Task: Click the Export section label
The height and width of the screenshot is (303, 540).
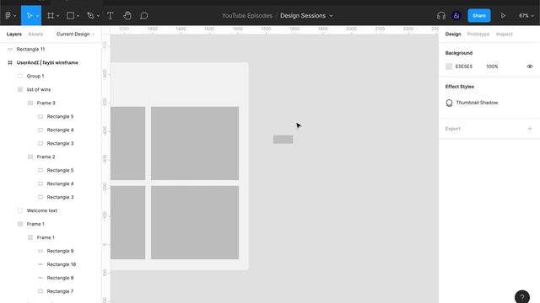Action: pos(452,129)
